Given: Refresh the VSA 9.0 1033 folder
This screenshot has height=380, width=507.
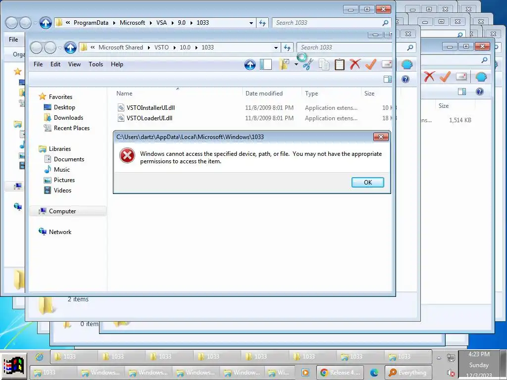Looking at the screenshot, I should [262, 23].
